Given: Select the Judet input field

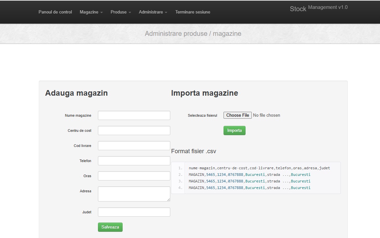Looking at the screenshot, I should pyautogui.click(x=134, y=212).
